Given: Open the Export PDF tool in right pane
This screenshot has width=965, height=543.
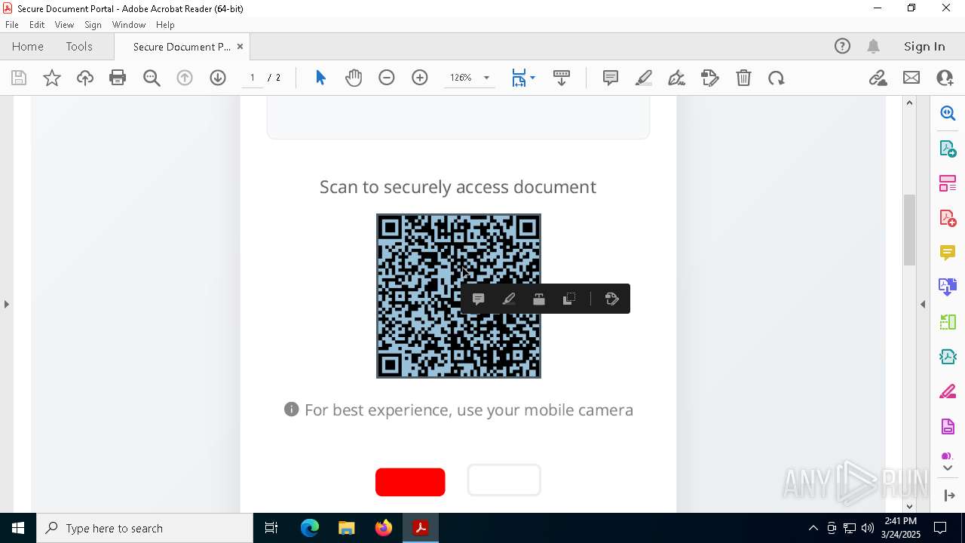Looking at the screenshot, I should [948, 148].
